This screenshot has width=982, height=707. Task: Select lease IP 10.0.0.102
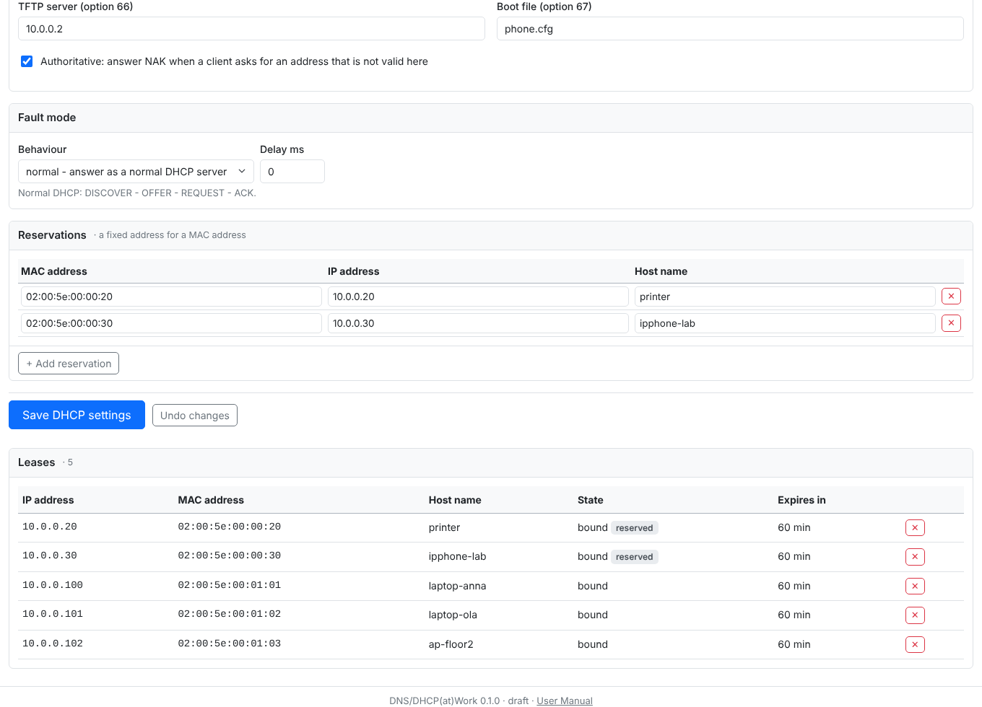[53, 644]
